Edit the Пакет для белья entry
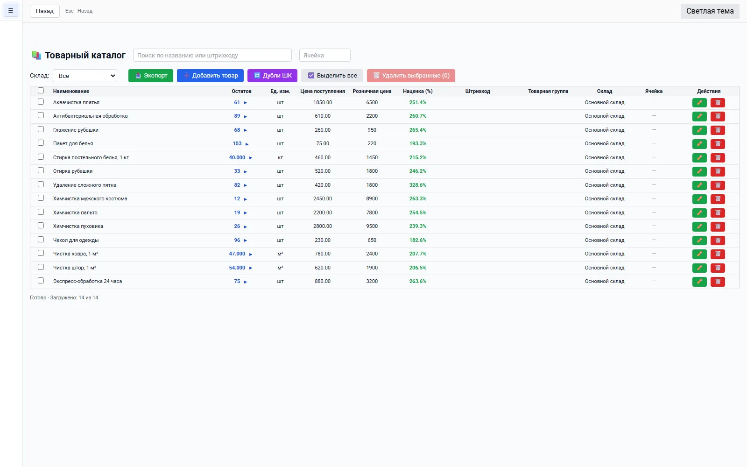 tap(699, 144)
